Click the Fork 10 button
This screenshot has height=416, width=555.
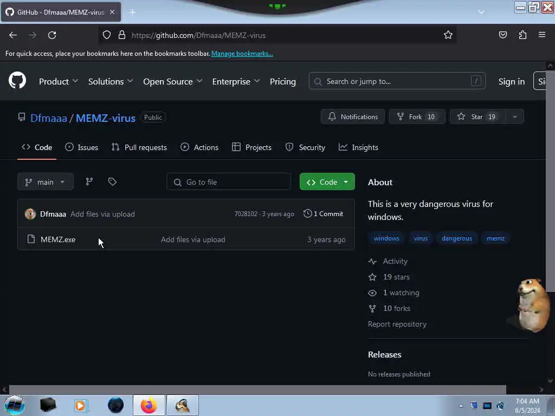[x=417, y=117]
